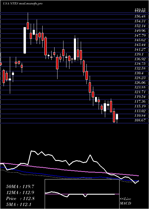The height and width of the screenshot is (209, 149).
Task: Click the '50MA : 119.7' readout
Action: click(20, 187)
